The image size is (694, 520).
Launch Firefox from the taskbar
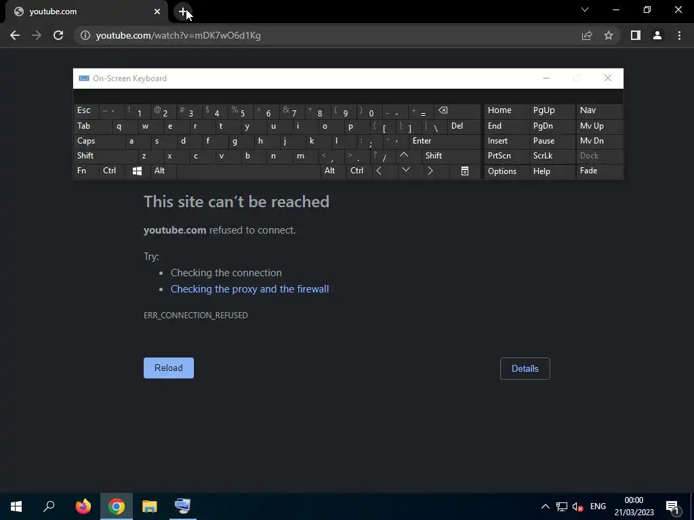[x=83, y=506]
